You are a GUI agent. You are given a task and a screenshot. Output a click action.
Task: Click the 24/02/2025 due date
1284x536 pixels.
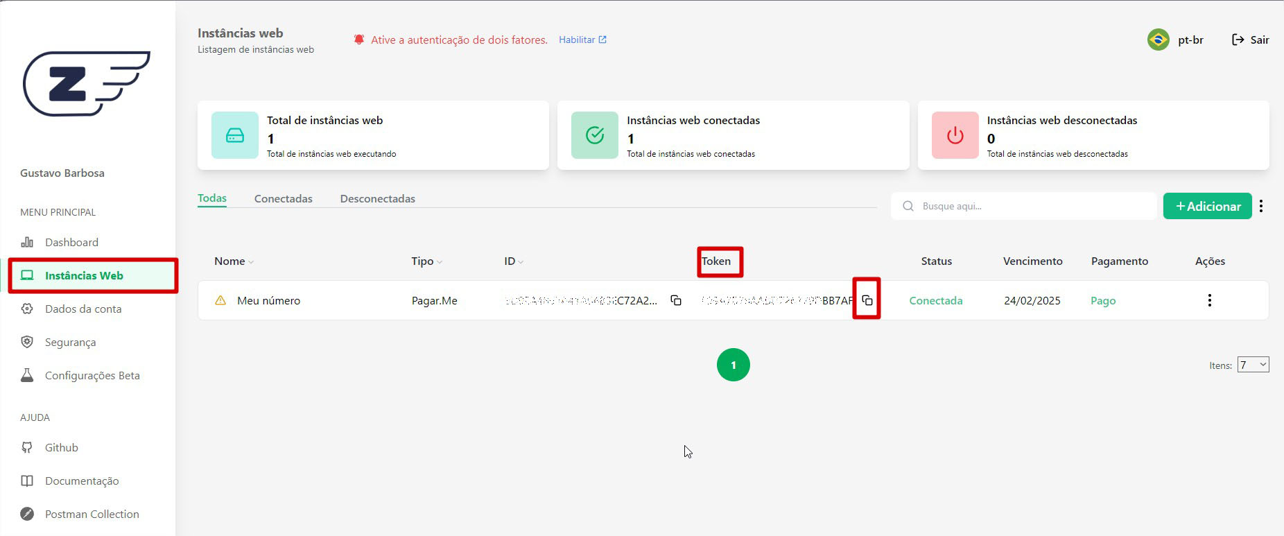(x=1032, y=300)
